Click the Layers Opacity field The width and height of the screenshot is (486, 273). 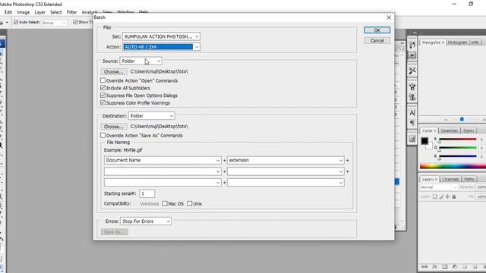click(481, 187)
